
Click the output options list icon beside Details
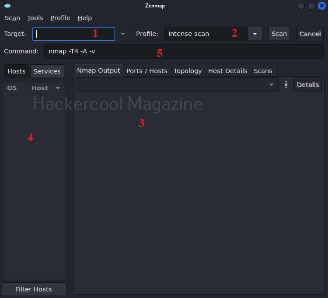[286, 84]
